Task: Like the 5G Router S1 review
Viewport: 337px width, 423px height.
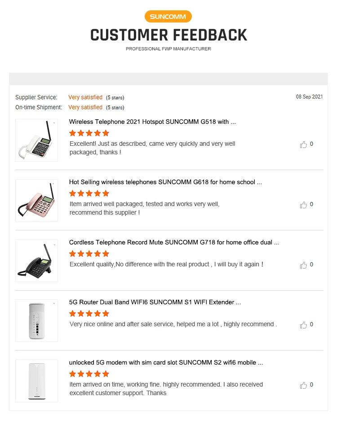Action: coord(304,325)
